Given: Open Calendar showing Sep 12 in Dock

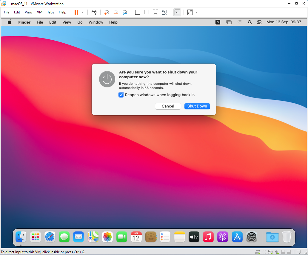Looking at the screenshot, I should (x=136, y=237).
